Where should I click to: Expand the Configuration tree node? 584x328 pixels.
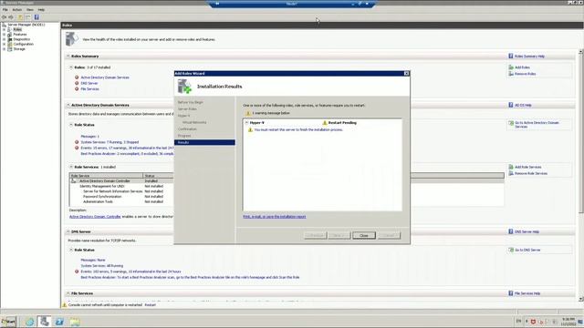click(x=4, y=44)
